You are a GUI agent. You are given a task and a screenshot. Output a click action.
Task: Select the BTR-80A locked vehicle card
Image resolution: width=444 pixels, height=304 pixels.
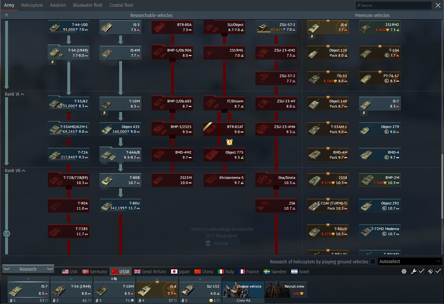click(x=172, y=27)
